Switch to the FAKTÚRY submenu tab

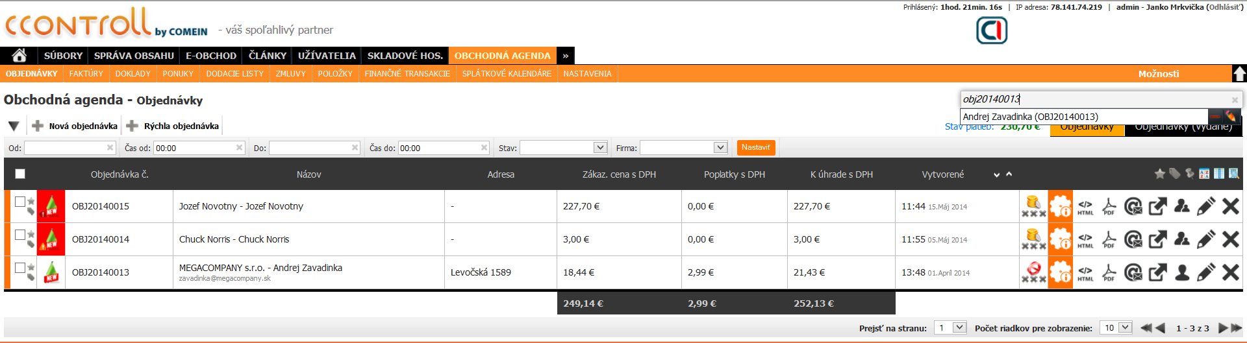pos(86,74)
